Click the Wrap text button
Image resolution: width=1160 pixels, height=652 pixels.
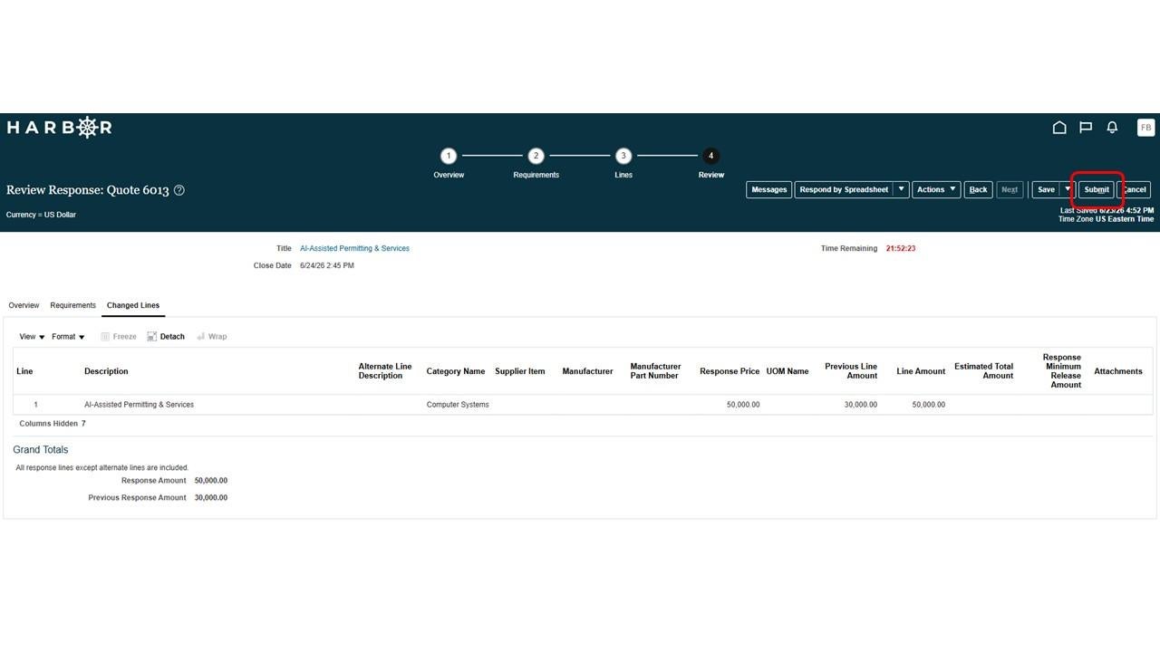(212, 337)
